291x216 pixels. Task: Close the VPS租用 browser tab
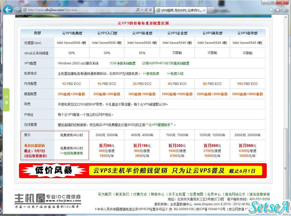(x=204, y=10)
